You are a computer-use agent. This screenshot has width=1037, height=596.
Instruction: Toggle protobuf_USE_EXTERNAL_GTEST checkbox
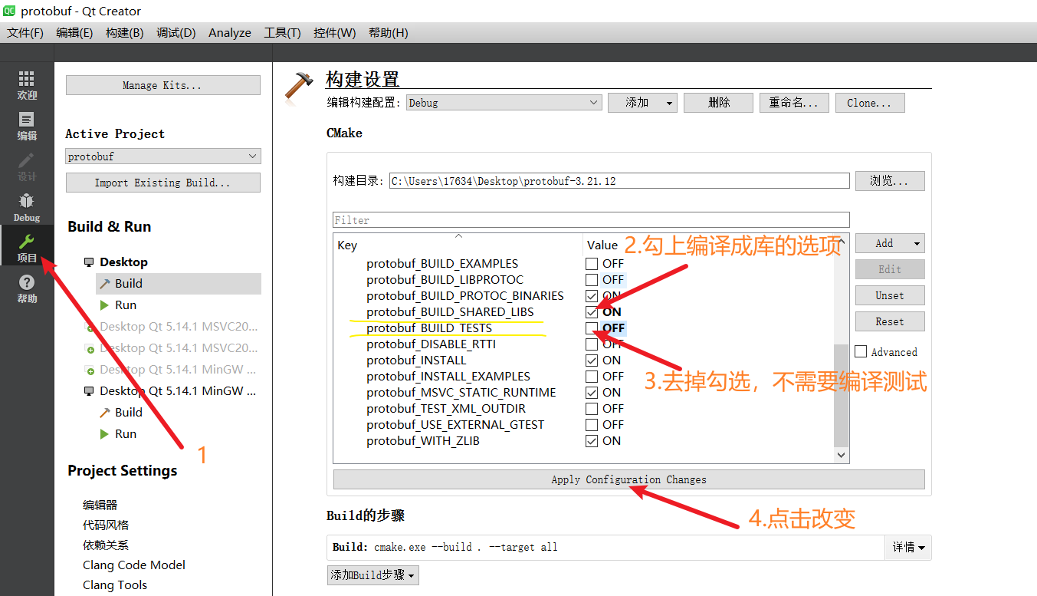pyautogui.click(x=592, y=425)
